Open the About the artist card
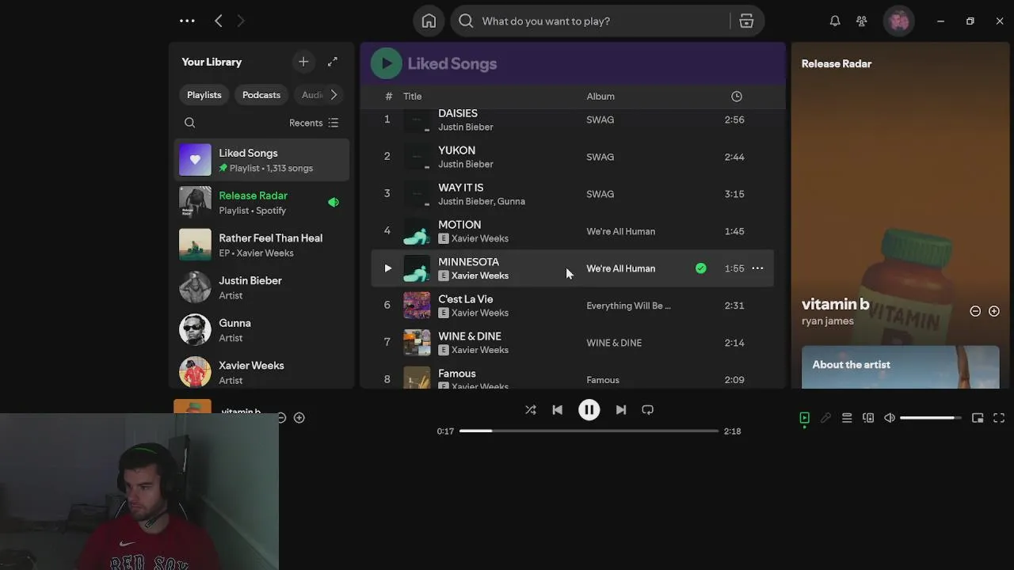Image resolution: width=1014 pixels, height=570 pixels. (901, 367)
